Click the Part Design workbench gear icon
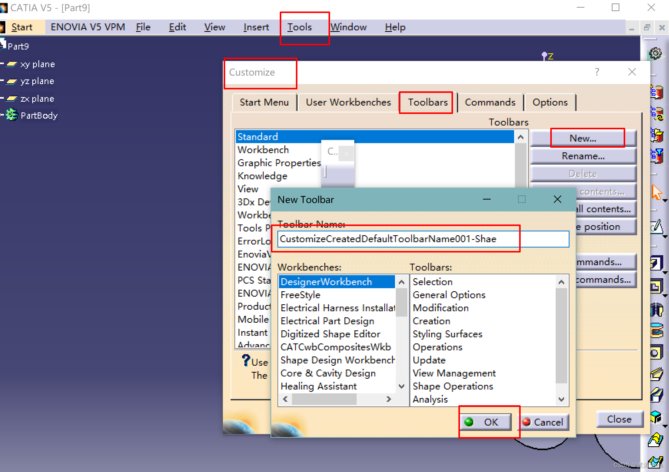Screen dimensions: 669x472 coord(656,54)
